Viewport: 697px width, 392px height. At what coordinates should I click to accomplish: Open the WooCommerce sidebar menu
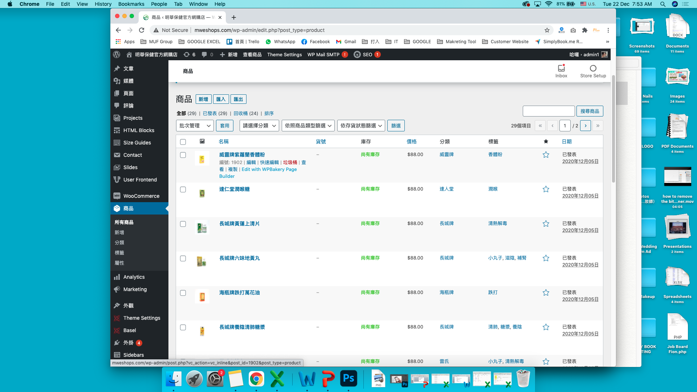[x=139, y=196]
